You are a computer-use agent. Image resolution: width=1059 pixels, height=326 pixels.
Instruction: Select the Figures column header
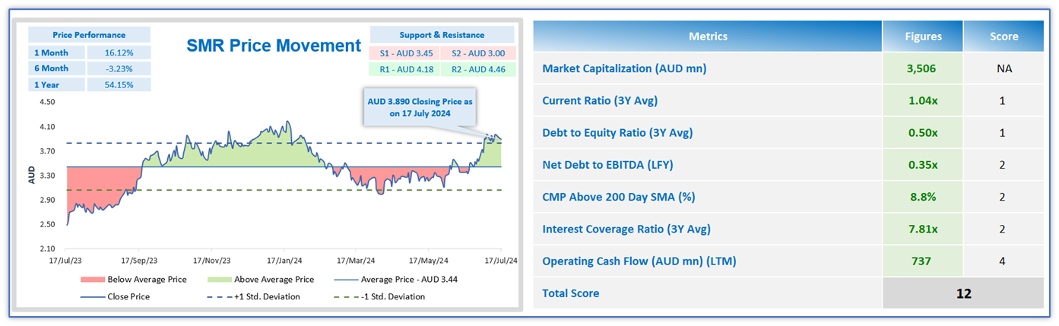(922, 36)
